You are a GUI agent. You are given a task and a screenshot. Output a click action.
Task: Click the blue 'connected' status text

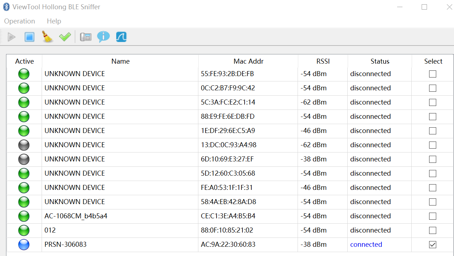(366, 245)
